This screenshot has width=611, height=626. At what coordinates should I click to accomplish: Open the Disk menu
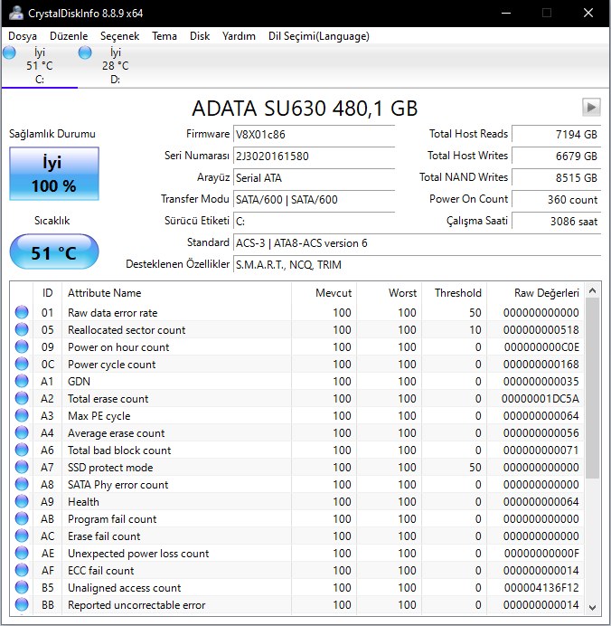[200, 36]
